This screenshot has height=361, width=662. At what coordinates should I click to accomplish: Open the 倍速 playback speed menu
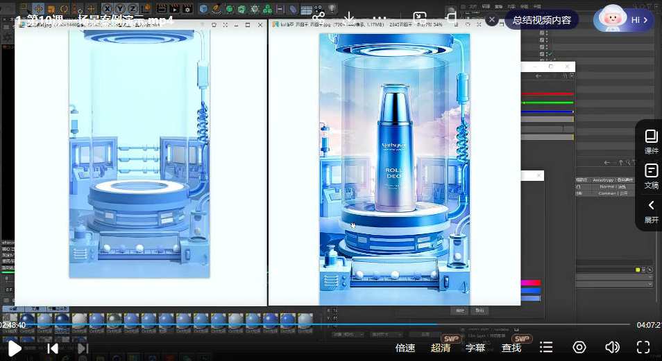(405, 348)
